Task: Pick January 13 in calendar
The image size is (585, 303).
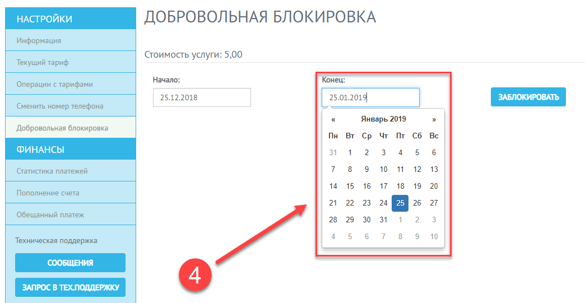Action: 434,169
